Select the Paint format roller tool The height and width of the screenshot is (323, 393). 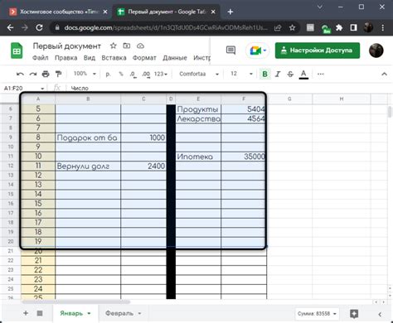(58, 74)
